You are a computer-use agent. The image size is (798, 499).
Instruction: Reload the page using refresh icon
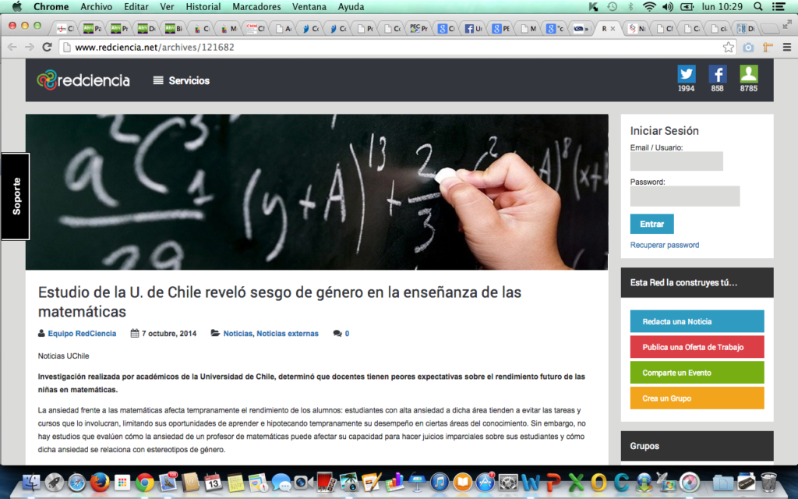[48, 47]
